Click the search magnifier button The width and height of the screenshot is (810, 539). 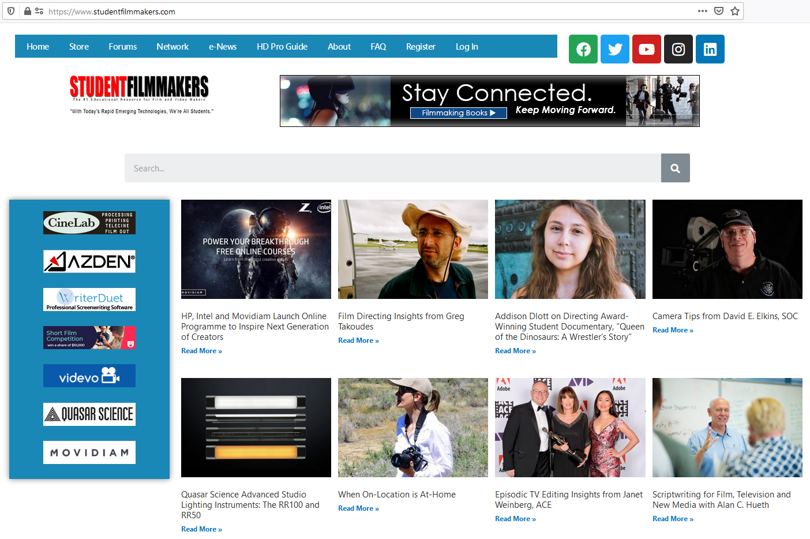(675, 168)
